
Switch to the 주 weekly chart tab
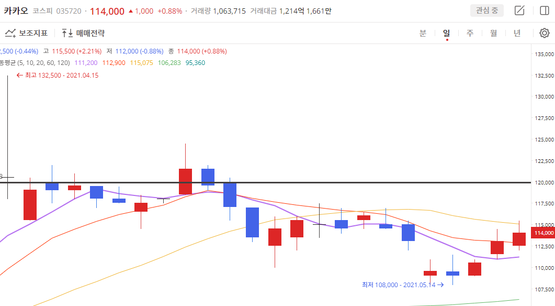point(470,34)
